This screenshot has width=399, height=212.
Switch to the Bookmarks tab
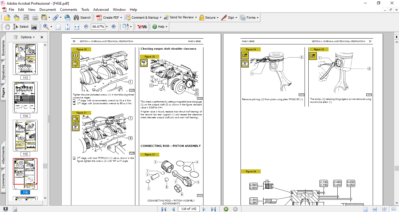[3, 48]
